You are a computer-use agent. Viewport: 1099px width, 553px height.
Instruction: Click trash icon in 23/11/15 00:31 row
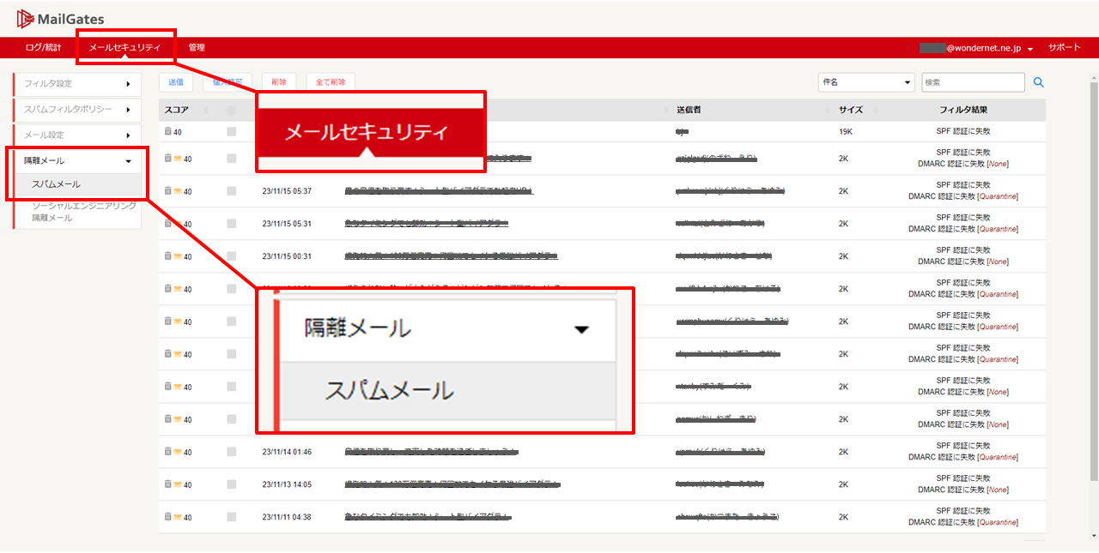[x=168, y=256]
